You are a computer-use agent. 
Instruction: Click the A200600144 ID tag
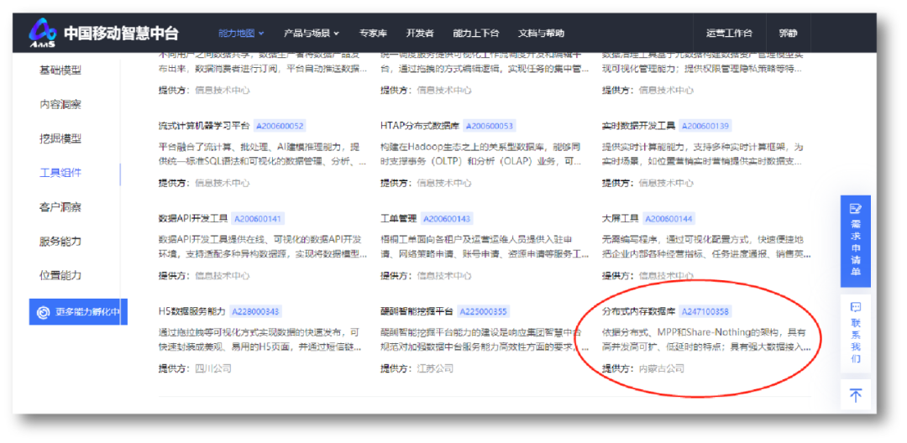pos(668,219)
